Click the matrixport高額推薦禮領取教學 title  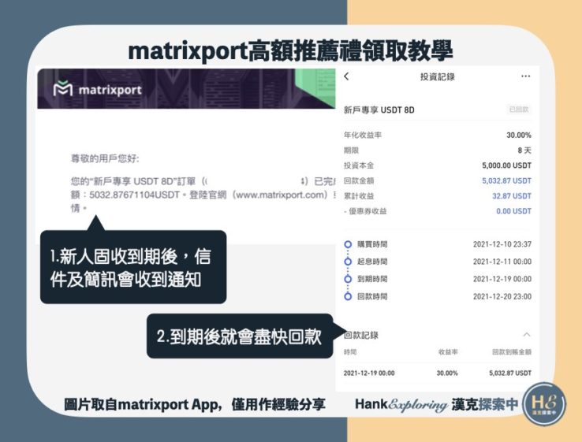[290, 50]
